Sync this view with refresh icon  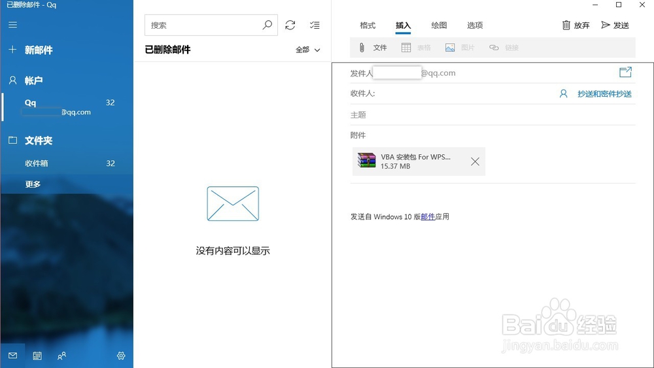click(290, 25)
